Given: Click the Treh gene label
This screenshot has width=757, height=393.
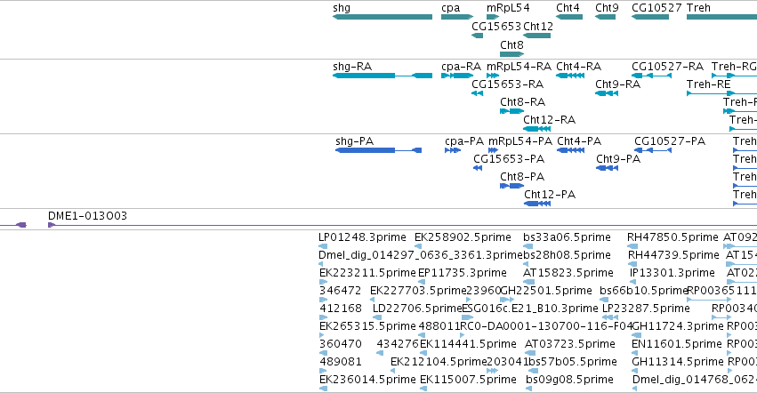Looking at the screenshot, I should point(698,8).
